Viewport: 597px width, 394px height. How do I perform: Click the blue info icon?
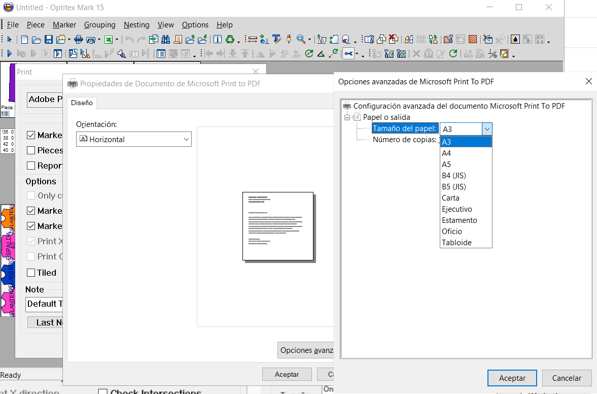tap(218, 39)
